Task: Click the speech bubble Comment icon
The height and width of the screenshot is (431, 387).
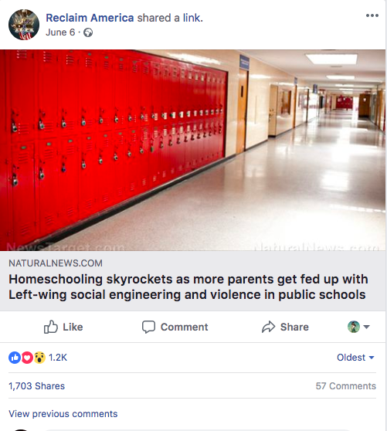Action: tap(149, 327)
